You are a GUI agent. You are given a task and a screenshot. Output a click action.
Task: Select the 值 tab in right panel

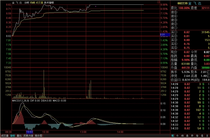pos(202,136)
